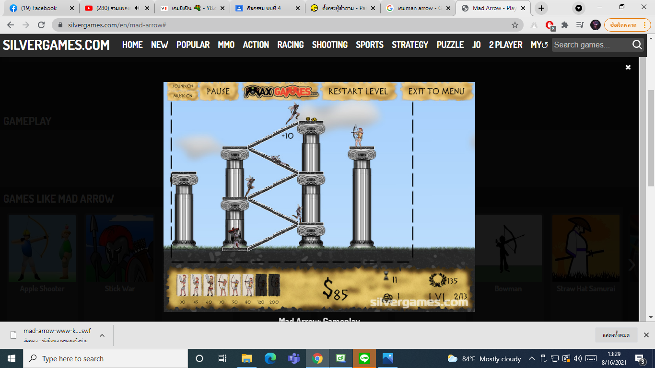Open a new browser tab

pyautogui.click(x=541, y=8)
